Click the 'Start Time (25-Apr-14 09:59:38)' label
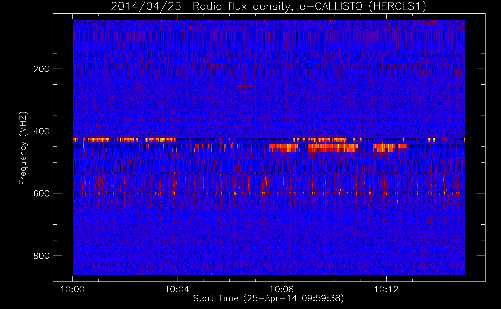 pyautogui.click(x=268, y=298)
